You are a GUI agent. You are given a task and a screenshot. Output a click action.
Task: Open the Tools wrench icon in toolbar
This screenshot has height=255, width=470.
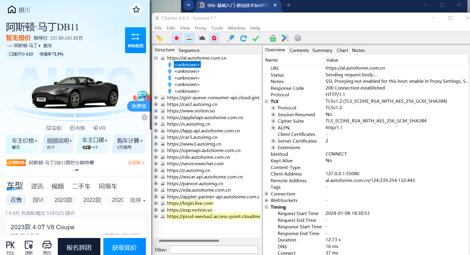tap(285, 38)
